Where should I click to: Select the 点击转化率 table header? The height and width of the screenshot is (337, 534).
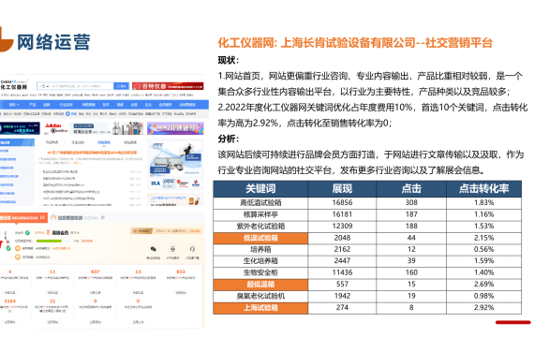coord(483,189)
